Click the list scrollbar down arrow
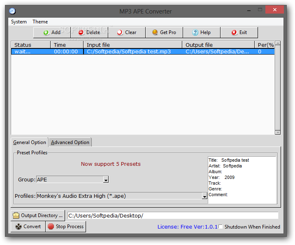This screenshot has height=245, width=295. (x=278, y=132)
